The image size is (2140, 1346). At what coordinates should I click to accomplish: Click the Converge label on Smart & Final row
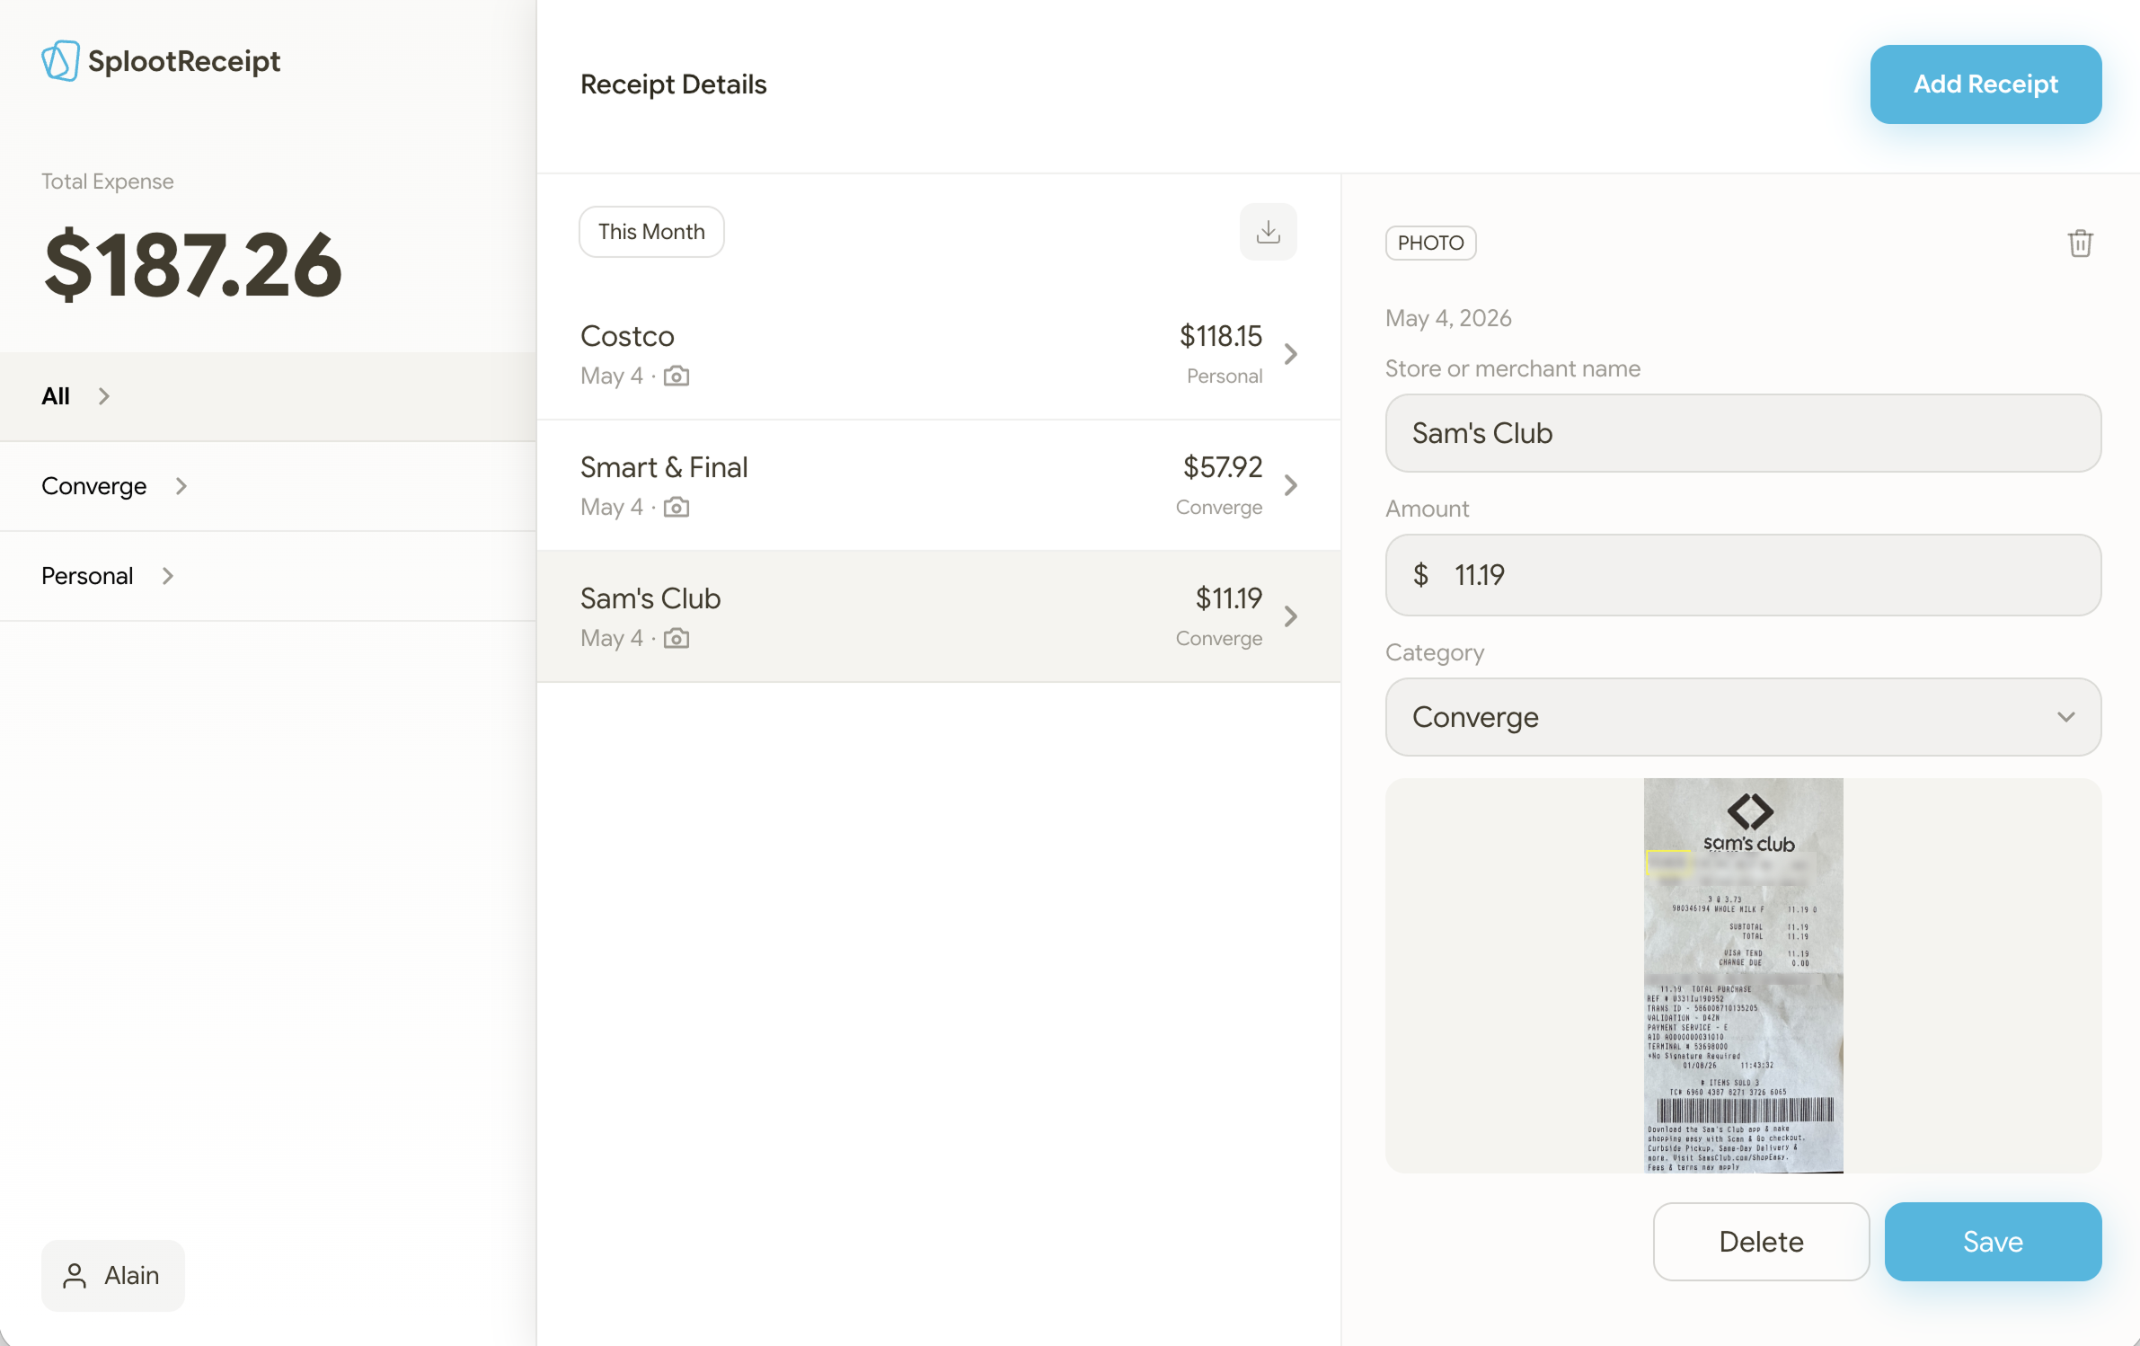(1219, 508)
